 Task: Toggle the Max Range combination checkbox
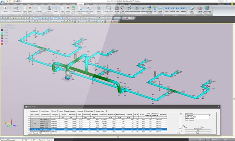coord(186,118)
